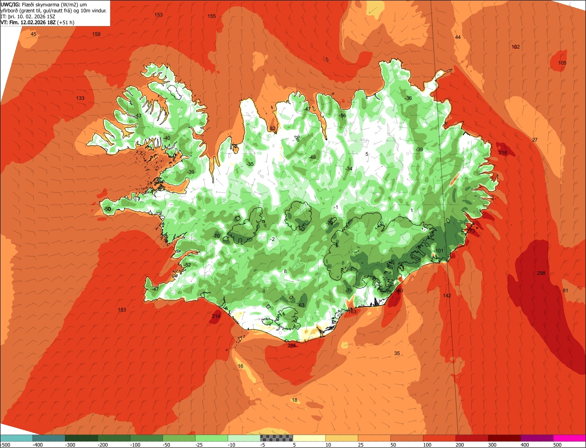Click the light green swatch between -25 and -10
Screen dimensions: 586x448
(x=212, y=438)
